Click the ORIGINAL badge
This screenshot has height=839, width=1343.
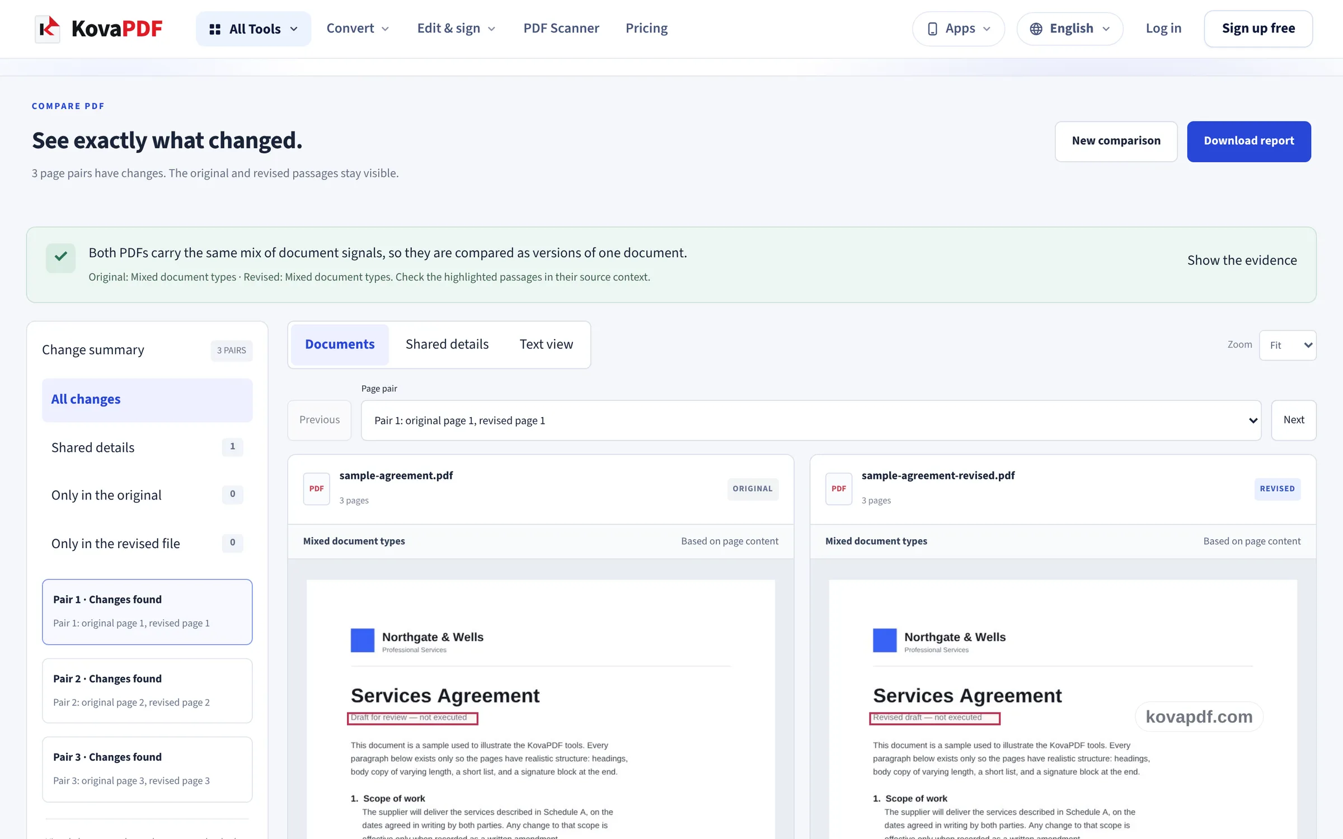coord(753,489)
